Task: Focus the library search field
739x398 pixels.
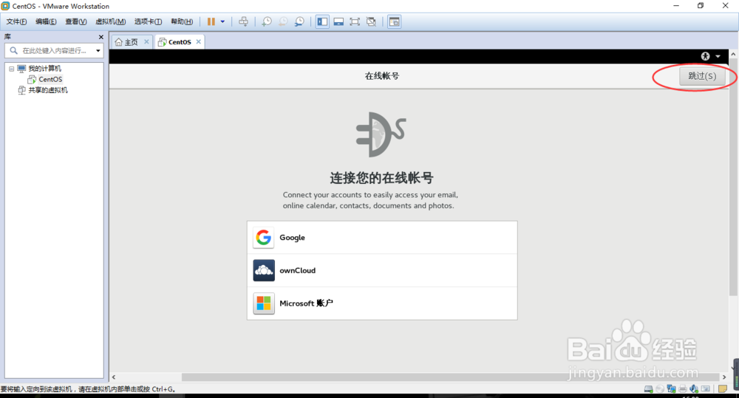Action: pyautogui.click(x=54, y=50)
